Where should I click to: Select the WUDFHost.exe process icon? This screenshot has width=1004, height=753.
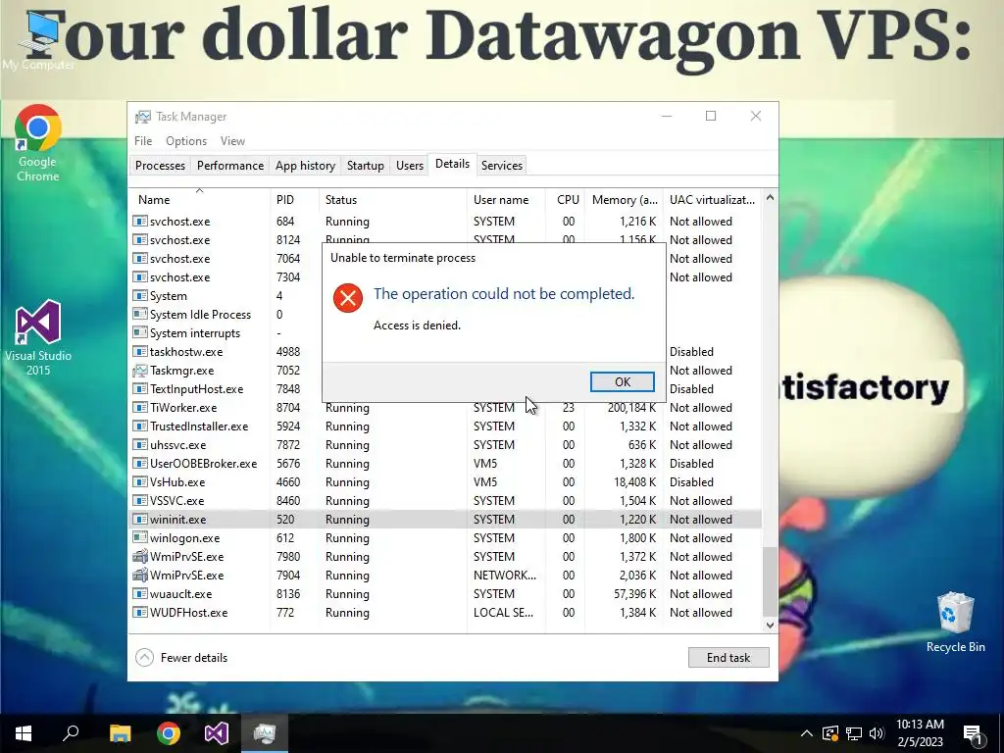click(x=140, y=612)
